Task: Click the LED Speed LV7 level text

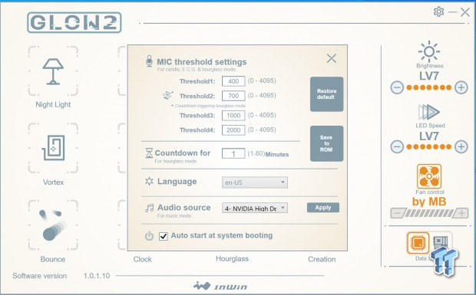Action: tap(429, 136)
